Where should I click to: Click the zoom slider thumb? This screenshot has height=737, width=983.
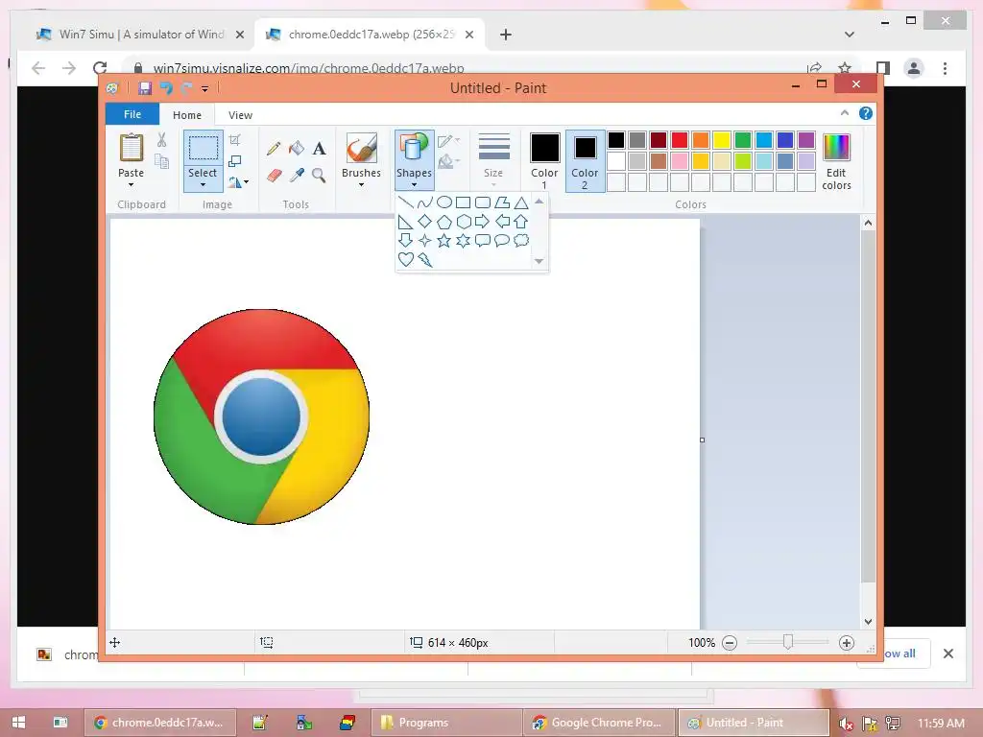tap(788, 642)
